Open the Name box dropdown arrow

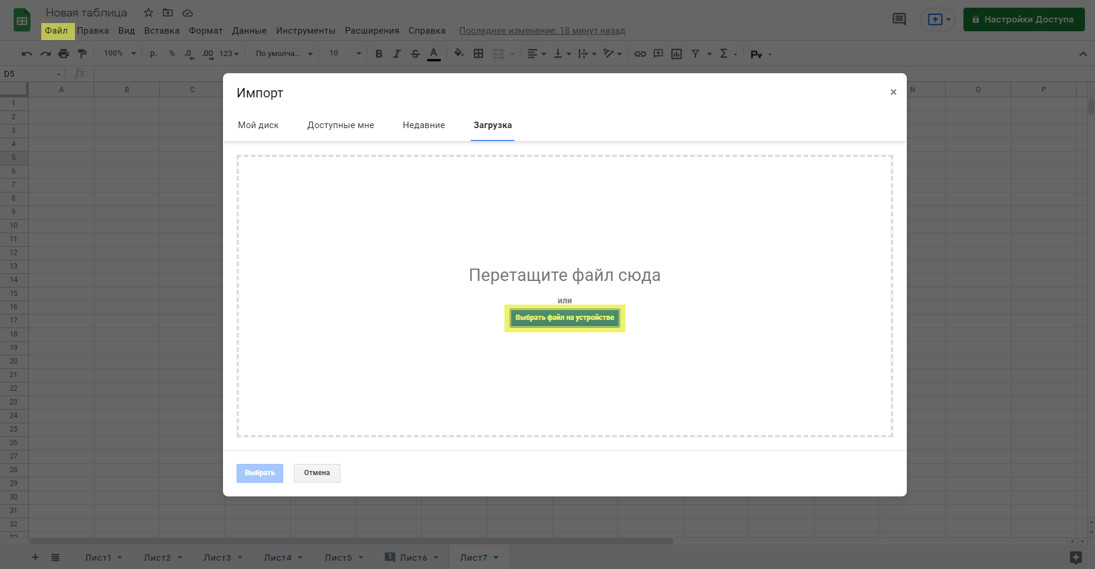click(58, 74)
